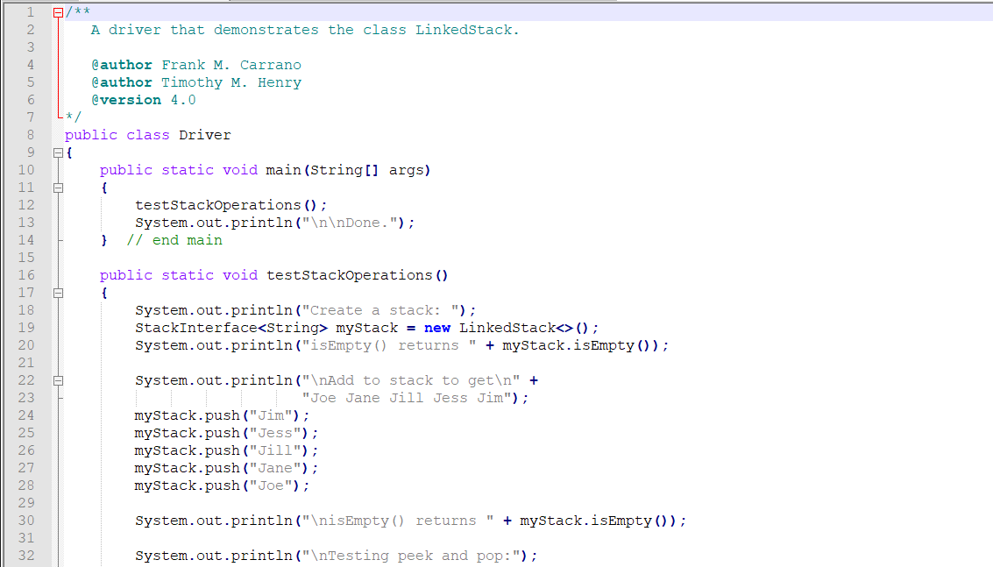This screenshot has height=567, width=993.
Task: Click the @version 4.0 tag
Action: click(143, 99)
